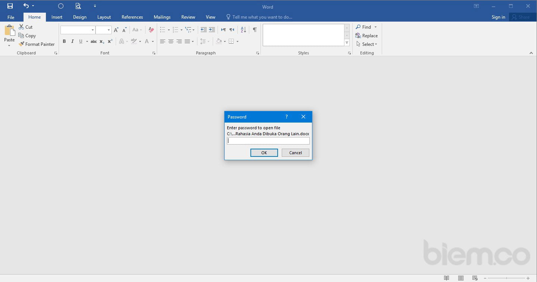Click the Align Left icon
Image resolution: width=537 pixels, height=282 pixels.
163,41
